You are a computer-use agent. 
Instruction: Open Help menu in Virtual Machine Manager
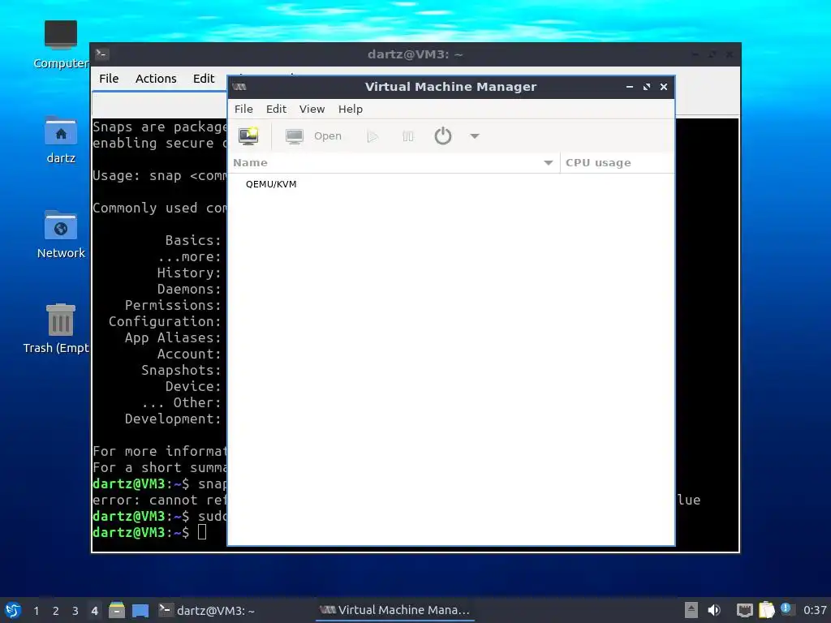[351, 110]
